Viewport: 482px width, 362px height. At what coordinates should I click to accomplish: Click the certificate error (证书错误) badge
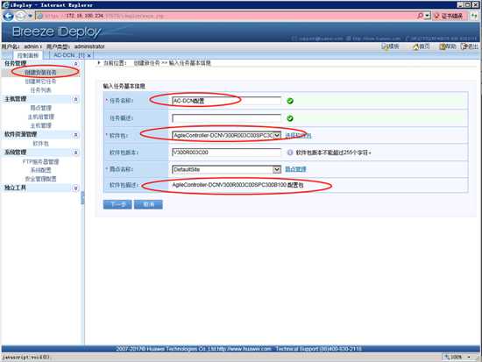click(449, 16)
